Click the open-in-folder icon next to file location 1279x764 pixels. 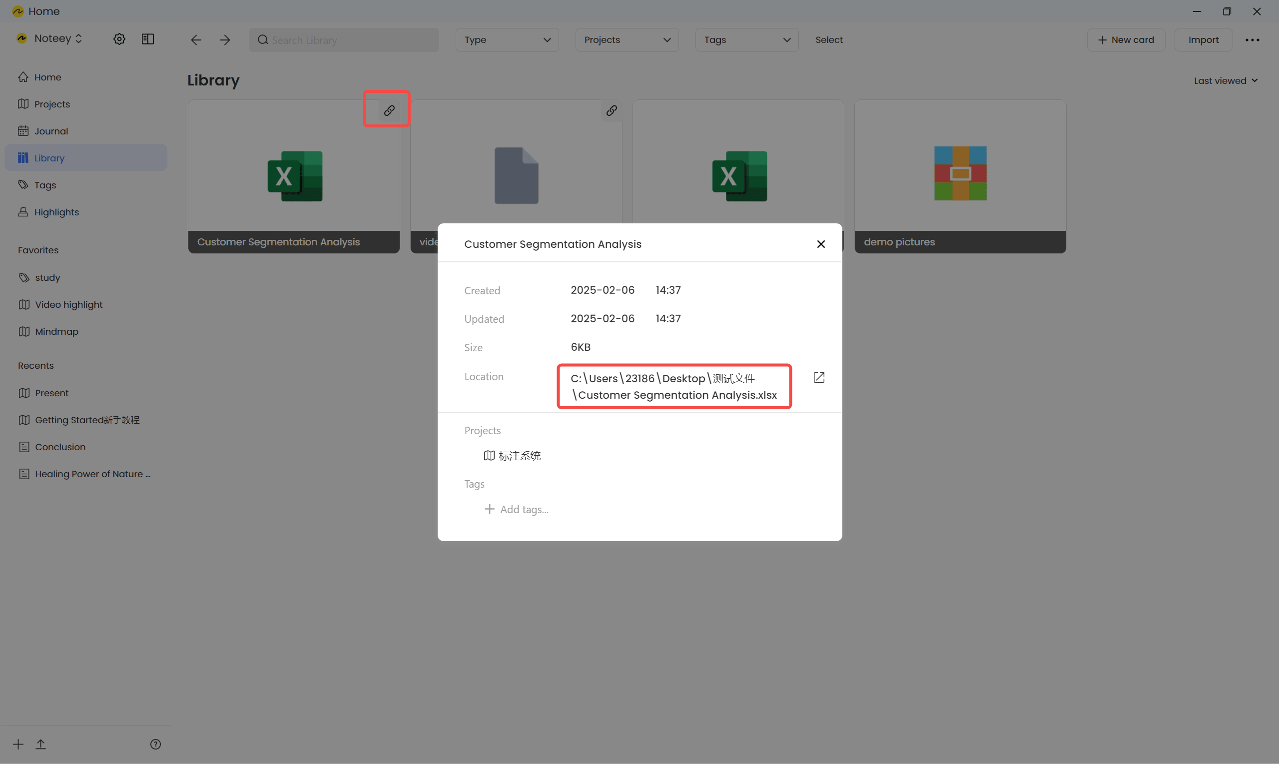point(818,377)
